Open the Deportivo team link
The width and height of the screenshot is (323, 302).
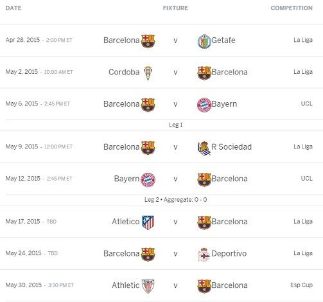pos(229,254)
